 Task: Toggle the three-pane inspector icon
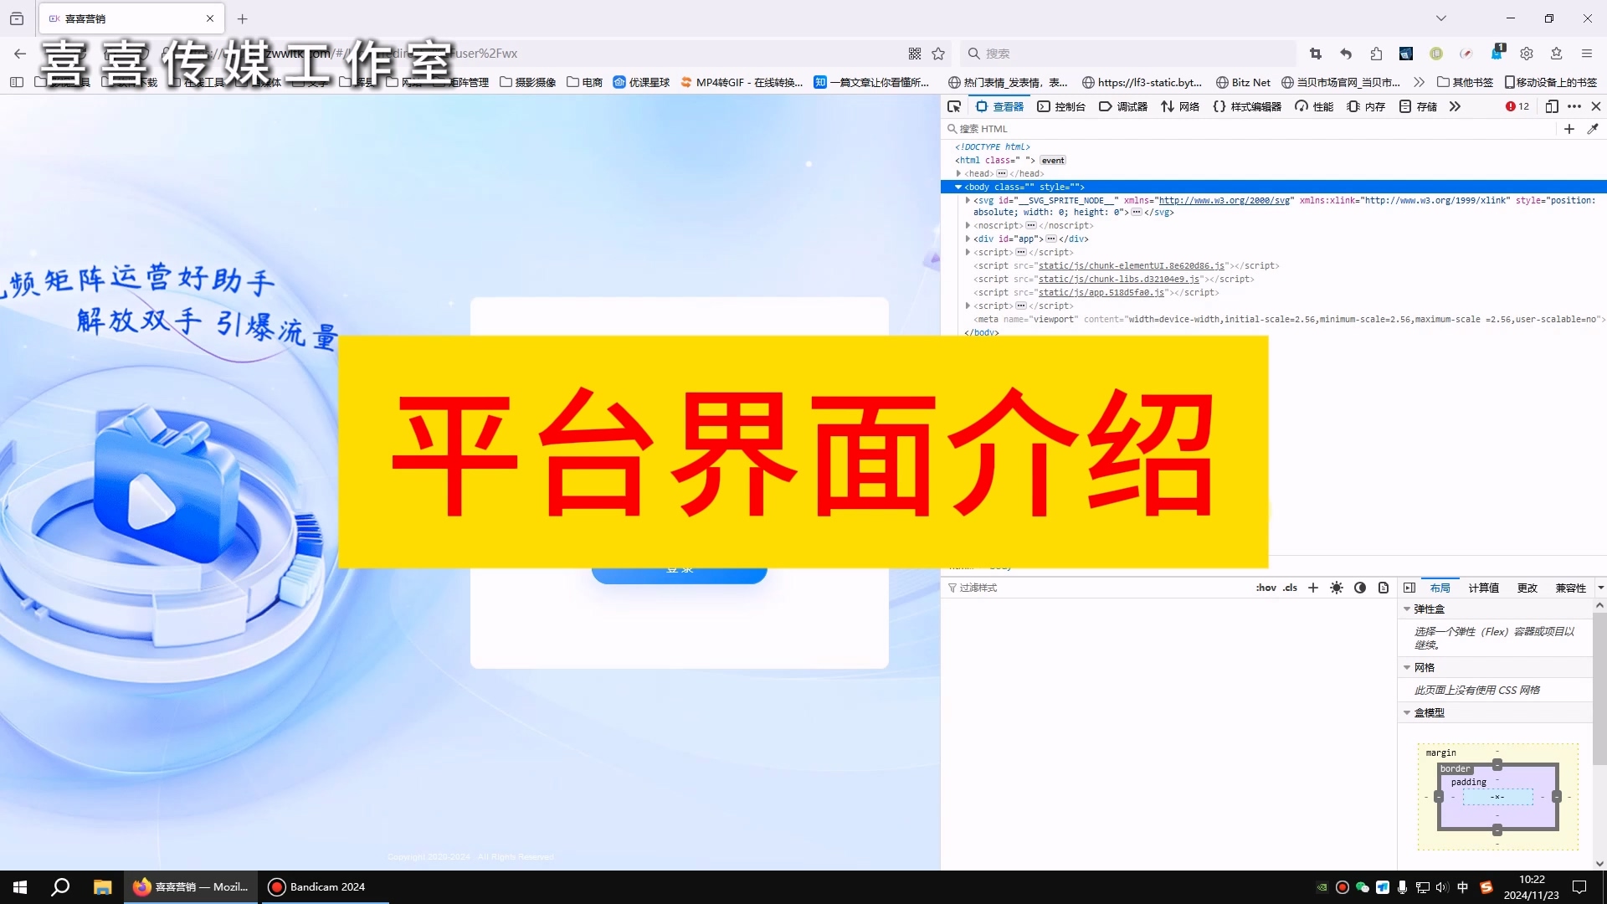[x=1409, y=588]
